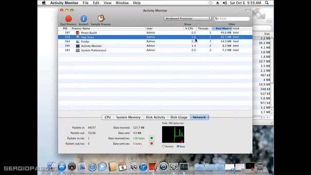The width and height of the screenshot is (311, 175).
Task: Click the Quit Process label
Action: coord(68,24)
